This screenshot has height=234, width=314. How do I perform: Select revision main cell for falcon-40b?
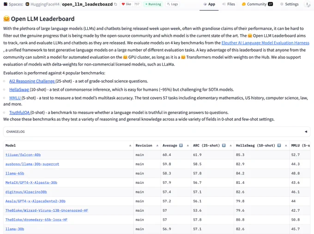coord(147,155)
